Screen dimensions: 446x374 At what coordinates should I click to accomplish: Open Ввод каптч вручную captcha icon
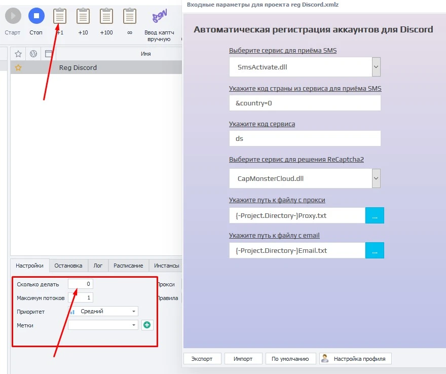click(159, 16)
